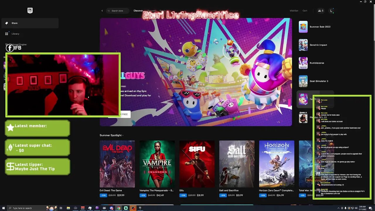Open the Cart page

[305, 11]
